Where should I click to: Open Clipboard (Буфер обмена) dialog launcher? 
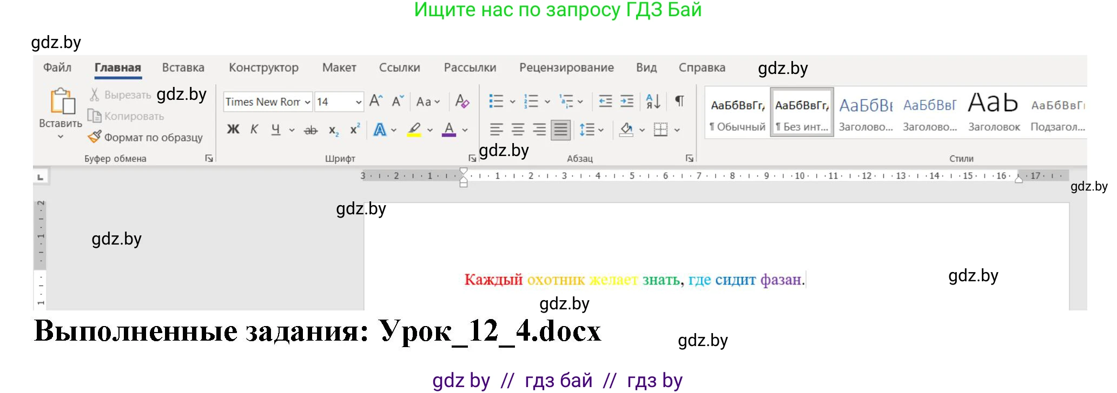(209, 158)
